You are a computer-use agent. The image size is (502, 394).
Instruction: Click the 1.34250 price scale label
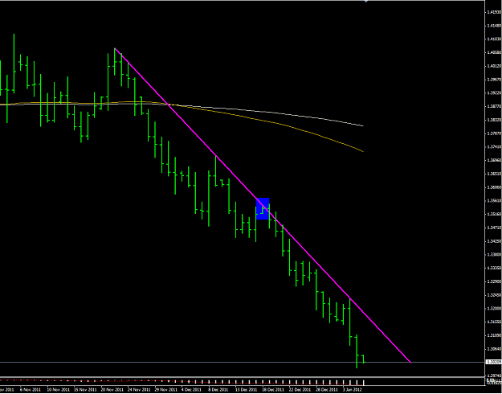(494, 240)
